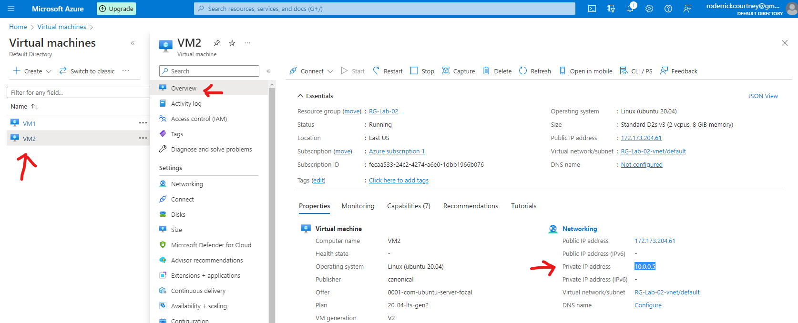Image resolution: width=798 pixels, height=323 pixels.
Task: Click the top search resources box
Action: (x=384, y=9)
